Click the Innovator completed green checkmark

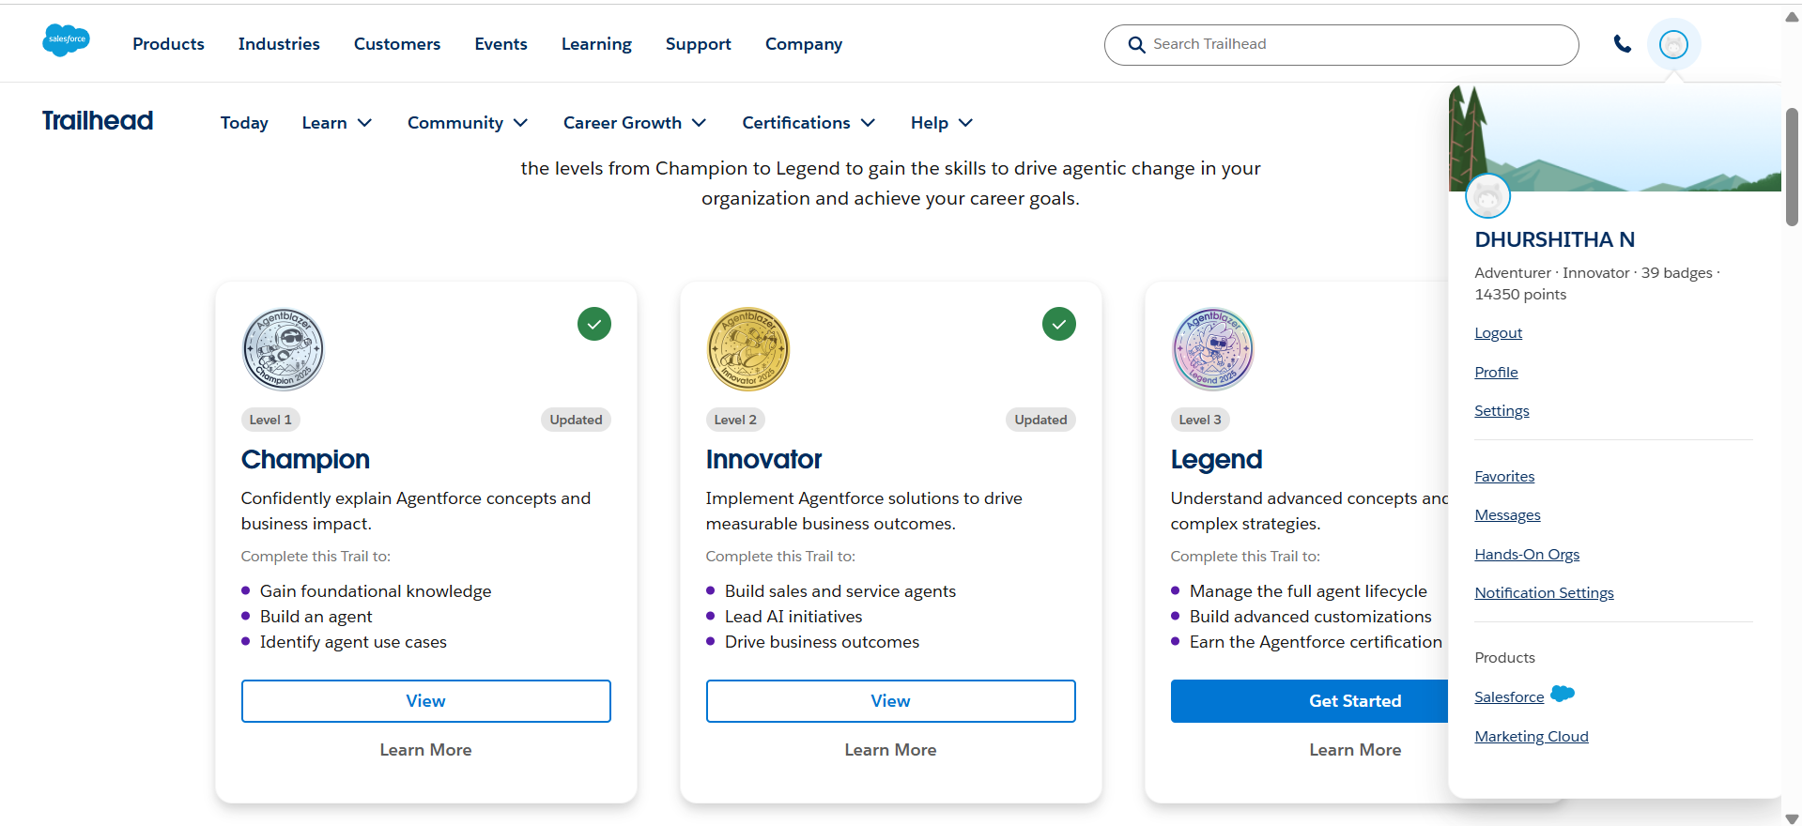point(1059,324)
